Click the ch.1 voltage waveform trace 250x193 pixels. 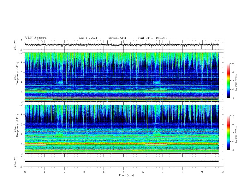coord(122,45)
